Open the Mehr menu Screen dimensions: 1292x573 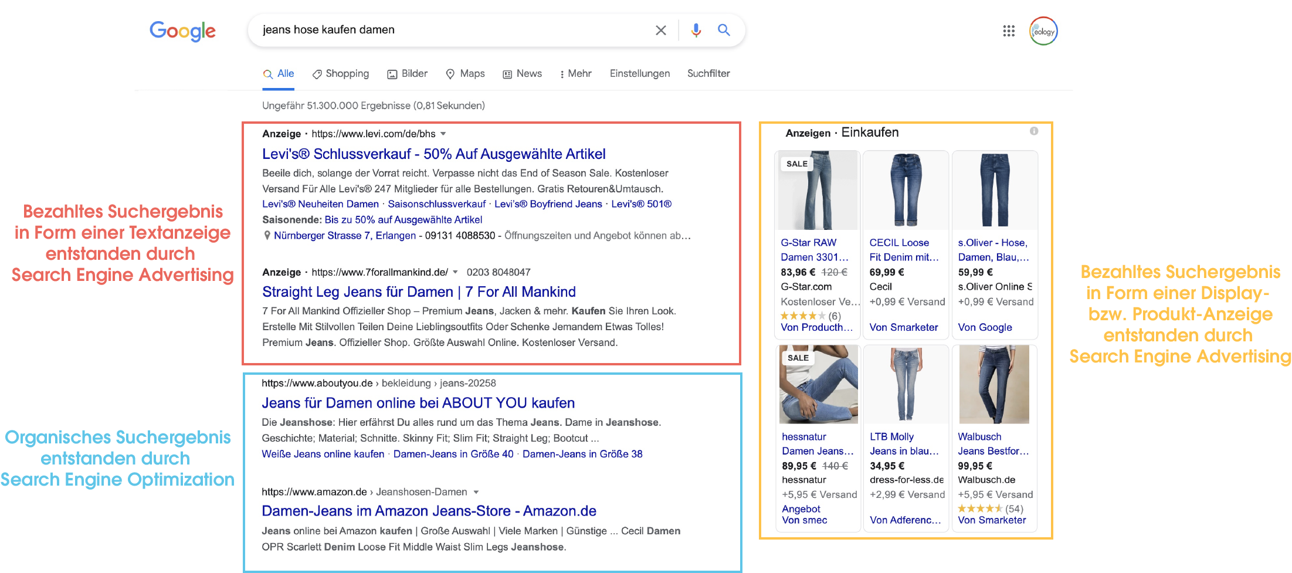[575, 74]
